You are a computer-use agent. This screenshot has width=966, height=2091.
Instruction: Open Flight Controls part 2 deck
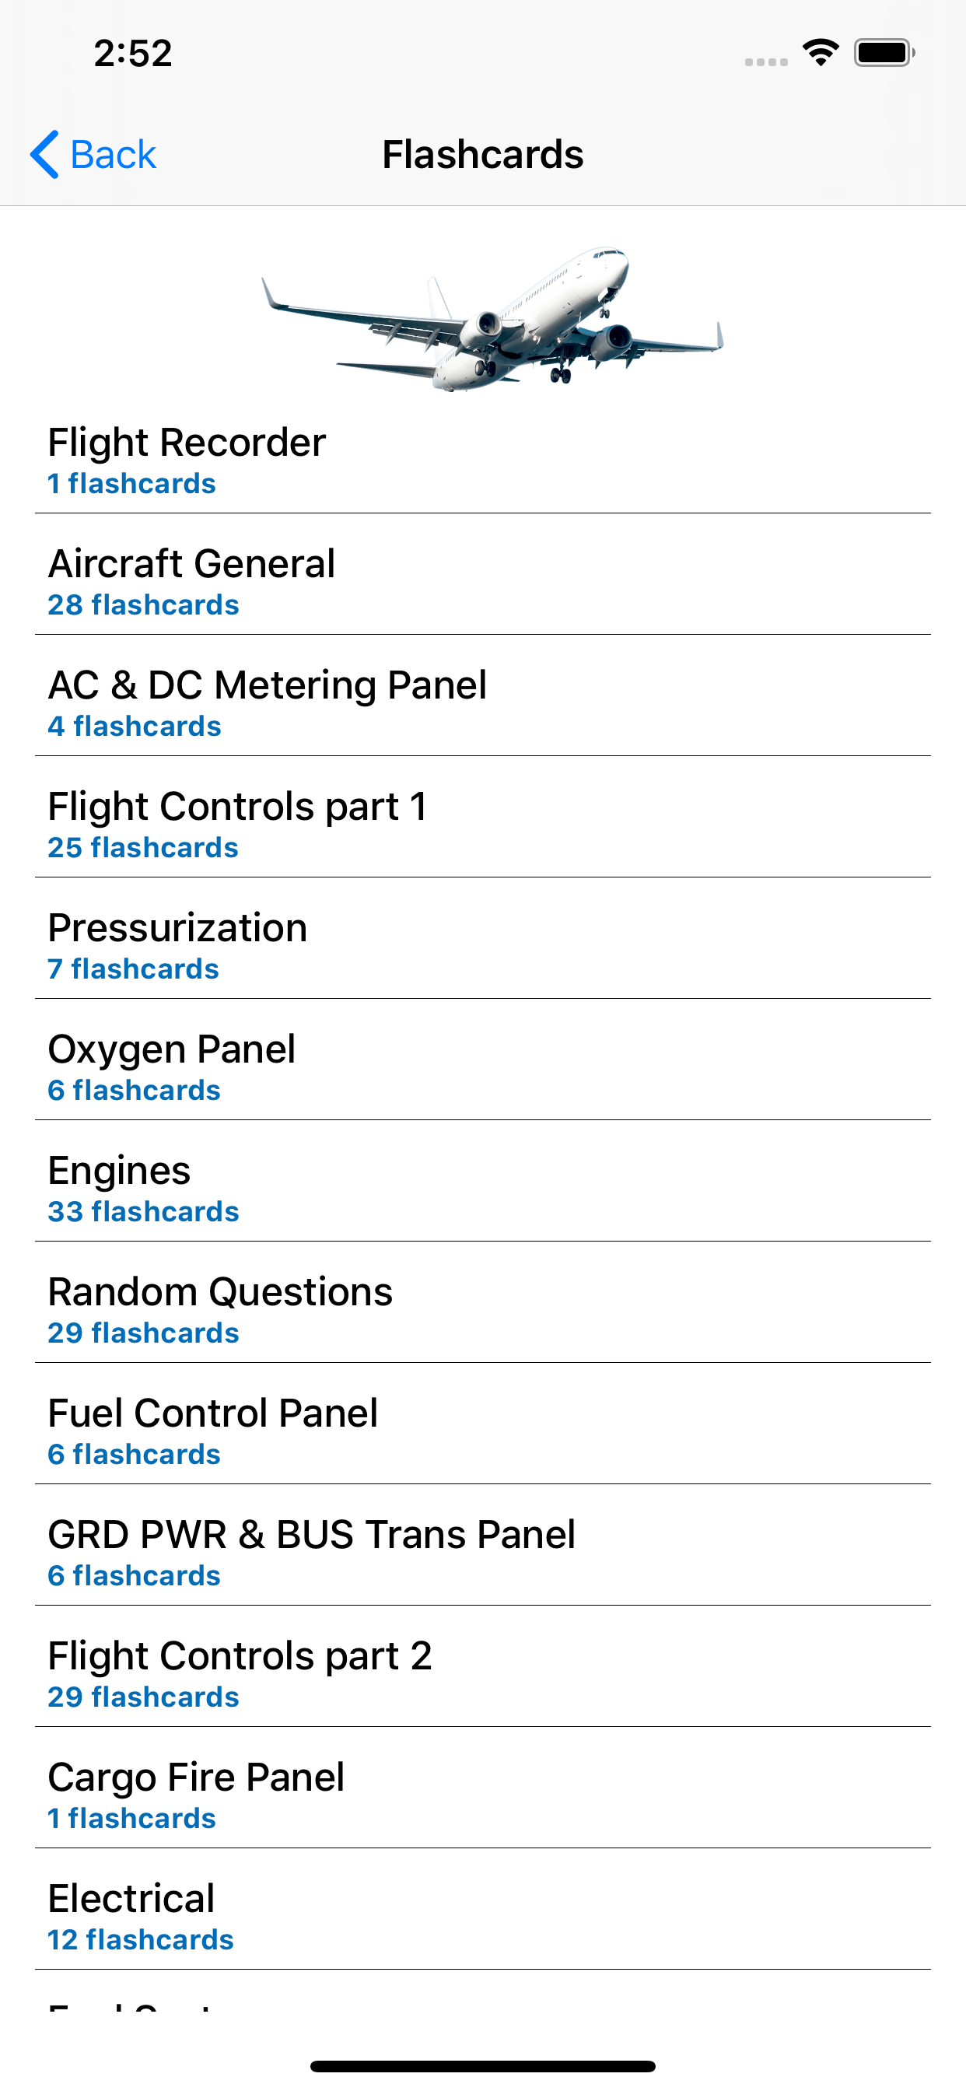(x=482, y=1673)
